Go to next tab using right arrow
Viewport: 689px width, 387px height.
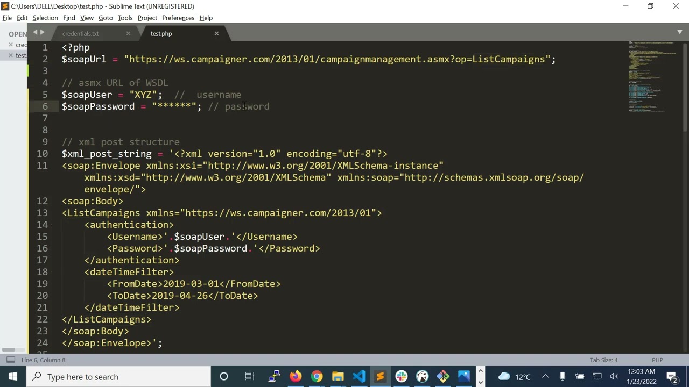pos(43,33)
